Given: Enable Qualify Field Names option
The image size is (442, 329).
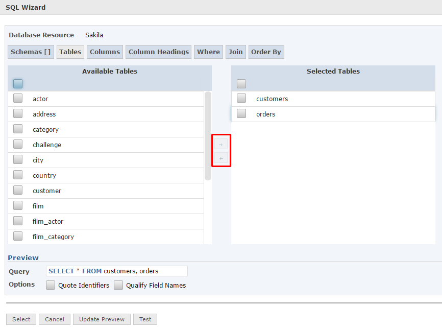Looking at the screenshot, I should (x=118, y=285).
